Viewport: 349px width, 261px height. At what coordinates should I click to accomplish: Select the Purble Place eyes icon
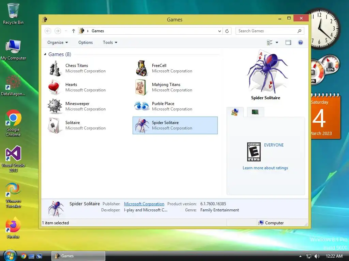(x=142, y=106)
